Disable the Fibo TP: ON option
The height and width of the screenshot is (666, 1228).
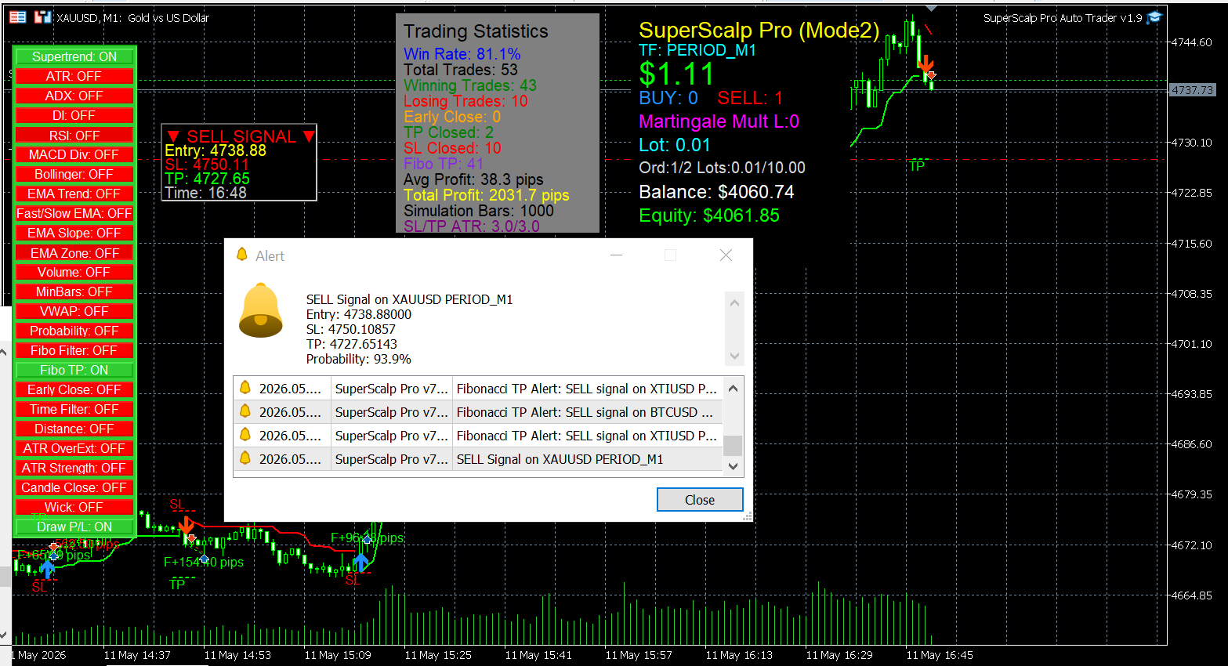[74, 370]
